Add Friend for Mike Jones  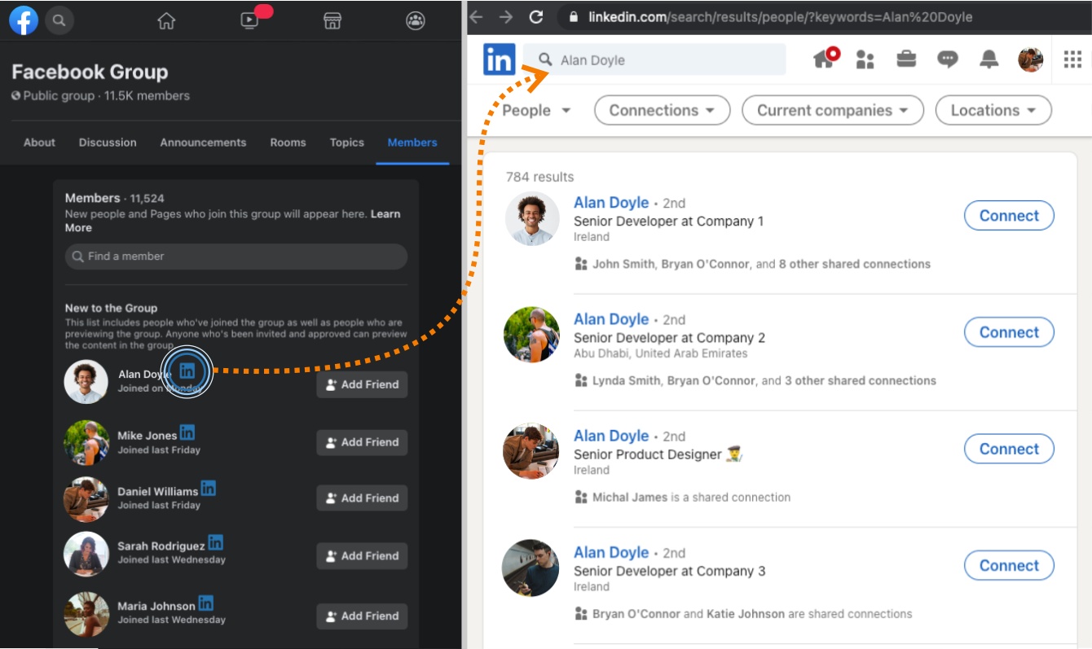tap(362, 442)
